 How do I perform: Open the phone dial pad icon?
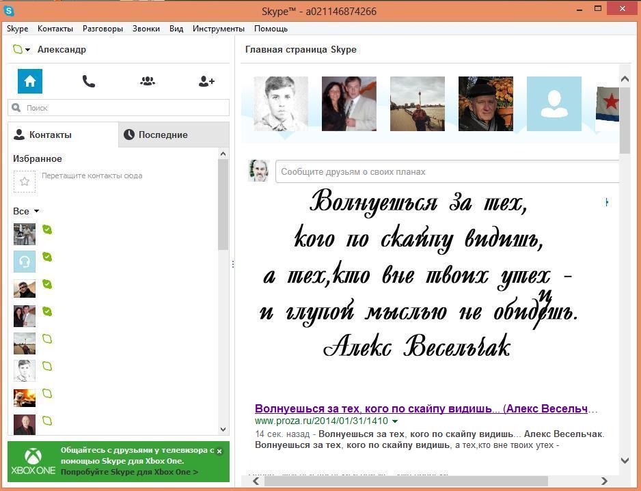point(89,81)
